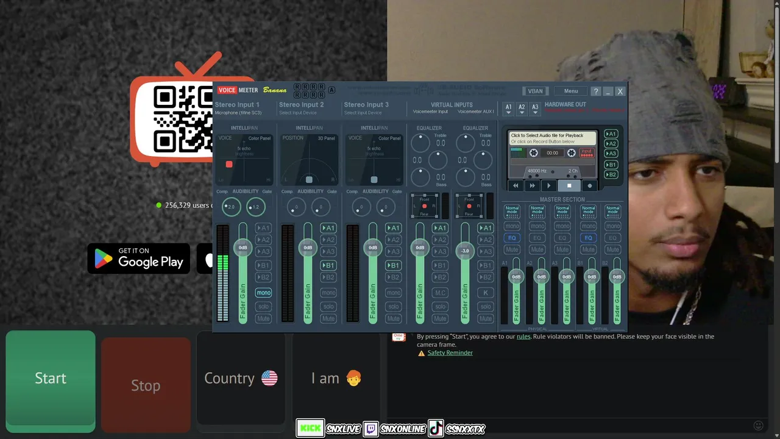Start recording with the cassette record button
780x439 pixels.
pos(589,185)
